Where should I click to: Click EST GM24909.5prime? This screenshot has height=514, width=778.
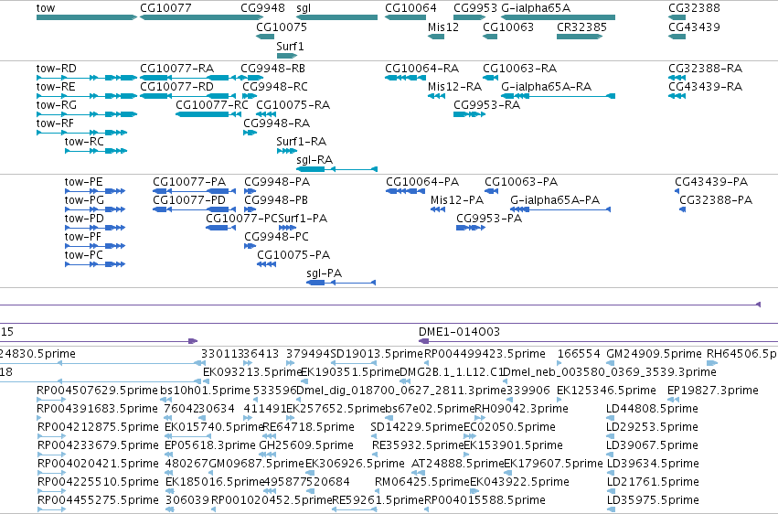tap(611, 363)
